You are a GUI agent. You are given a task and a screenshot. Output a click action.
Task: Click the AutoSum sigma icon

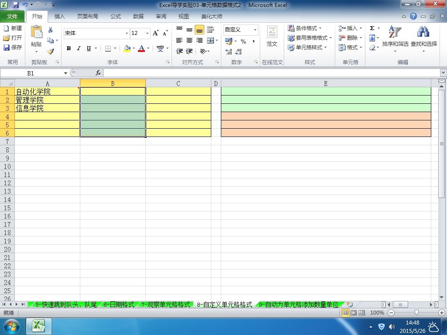[372, 28]
